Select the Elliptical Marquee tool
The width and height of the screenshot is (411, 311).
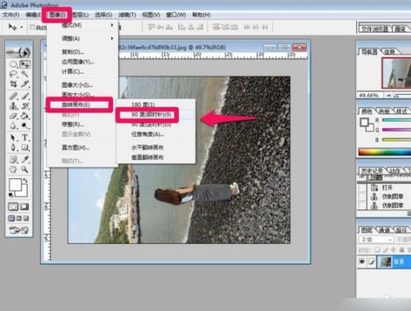[x=13, y=64]
